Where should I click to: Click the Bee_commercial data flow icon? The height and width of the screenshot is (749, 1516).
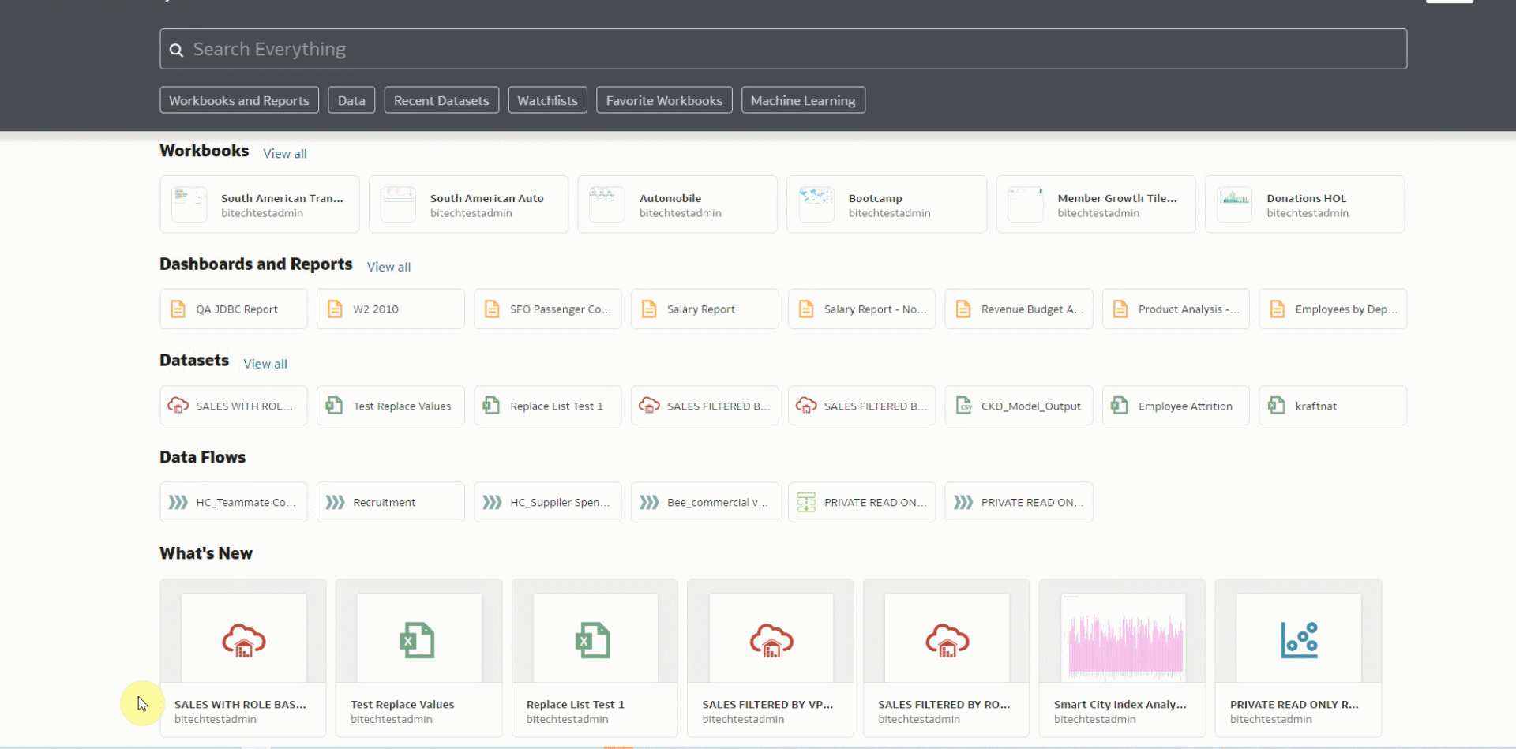point(648,501)
